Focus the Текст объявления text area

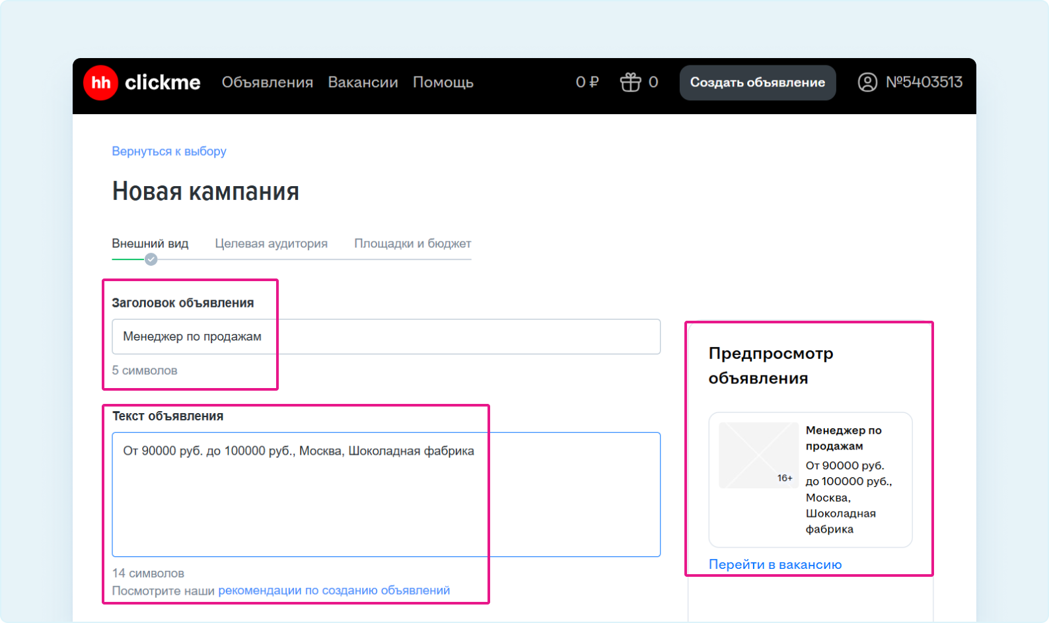point(386,494)
